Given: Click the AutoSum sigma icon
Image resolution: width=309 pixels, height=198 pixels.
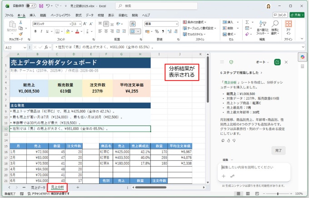Looking at the screenshot, I should pyautogui.click(x=247, y=22).
